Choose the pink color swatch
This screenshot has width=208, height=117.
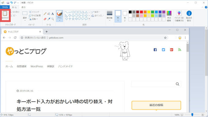141,16
